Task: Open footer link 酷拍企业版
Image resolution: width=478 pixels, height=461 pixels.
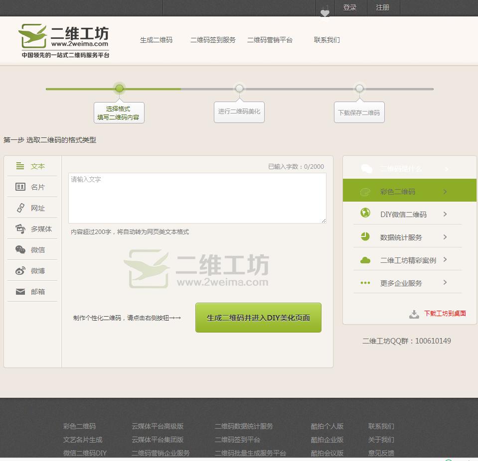Action: coord(327,440)
